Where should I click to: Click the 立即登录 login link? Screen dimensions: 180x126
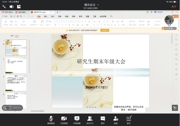(159, 12)
